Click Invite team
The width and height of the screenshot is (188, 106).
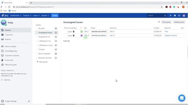point(9,60)
